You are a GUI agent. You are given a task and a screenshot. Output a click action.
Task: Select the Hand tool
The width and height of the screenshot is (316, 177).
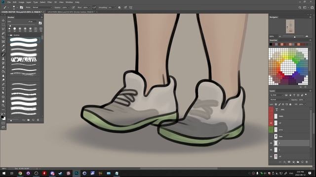click(3, 101)
